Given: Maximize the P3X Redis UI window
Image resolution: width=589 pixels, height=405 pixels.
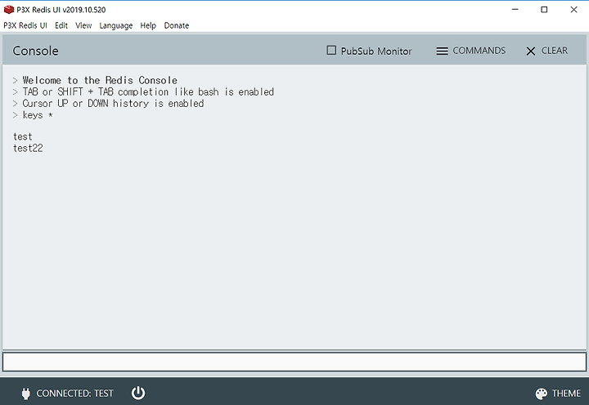Looking at the screenshot, I should 544,9.
